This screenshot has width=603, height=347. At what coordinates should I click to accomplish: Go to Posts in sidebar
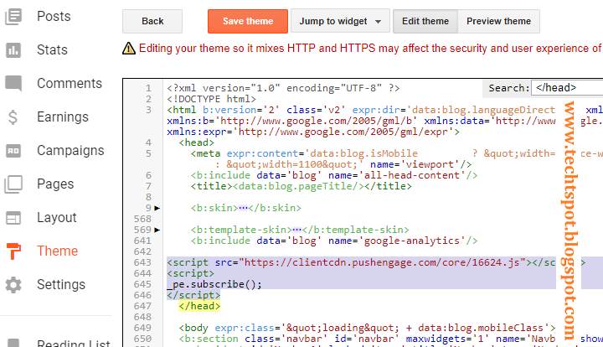[54, 17]
